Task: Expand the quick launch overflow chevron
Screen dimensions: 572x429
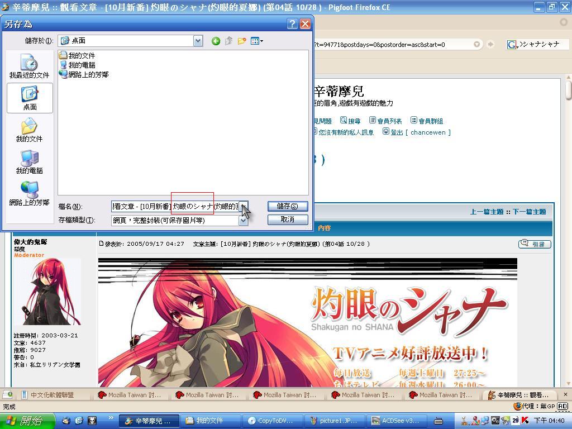Action: (x=111, y=418)
